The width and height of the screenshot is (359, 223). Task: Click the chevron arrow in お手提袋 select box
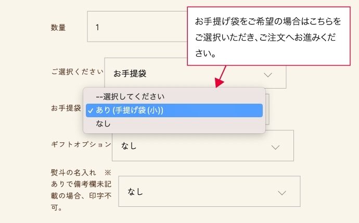267,75
